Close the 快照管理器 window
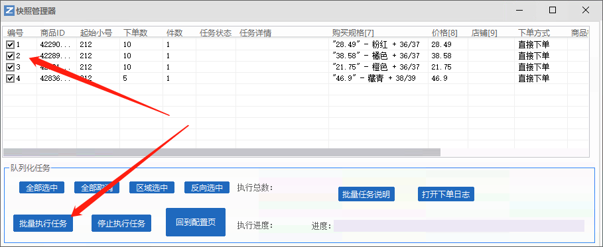The height and width of the screenshot is (247, 603). click(586, 11)
